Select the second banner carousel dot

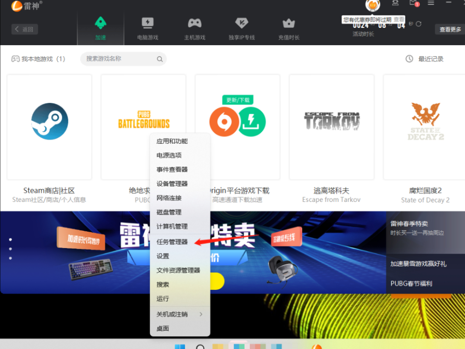[x=10, y=248]
